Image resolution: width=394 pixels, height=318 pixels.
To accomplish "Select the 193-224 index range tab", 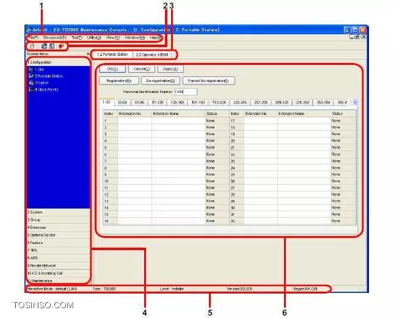I will 219,102.
